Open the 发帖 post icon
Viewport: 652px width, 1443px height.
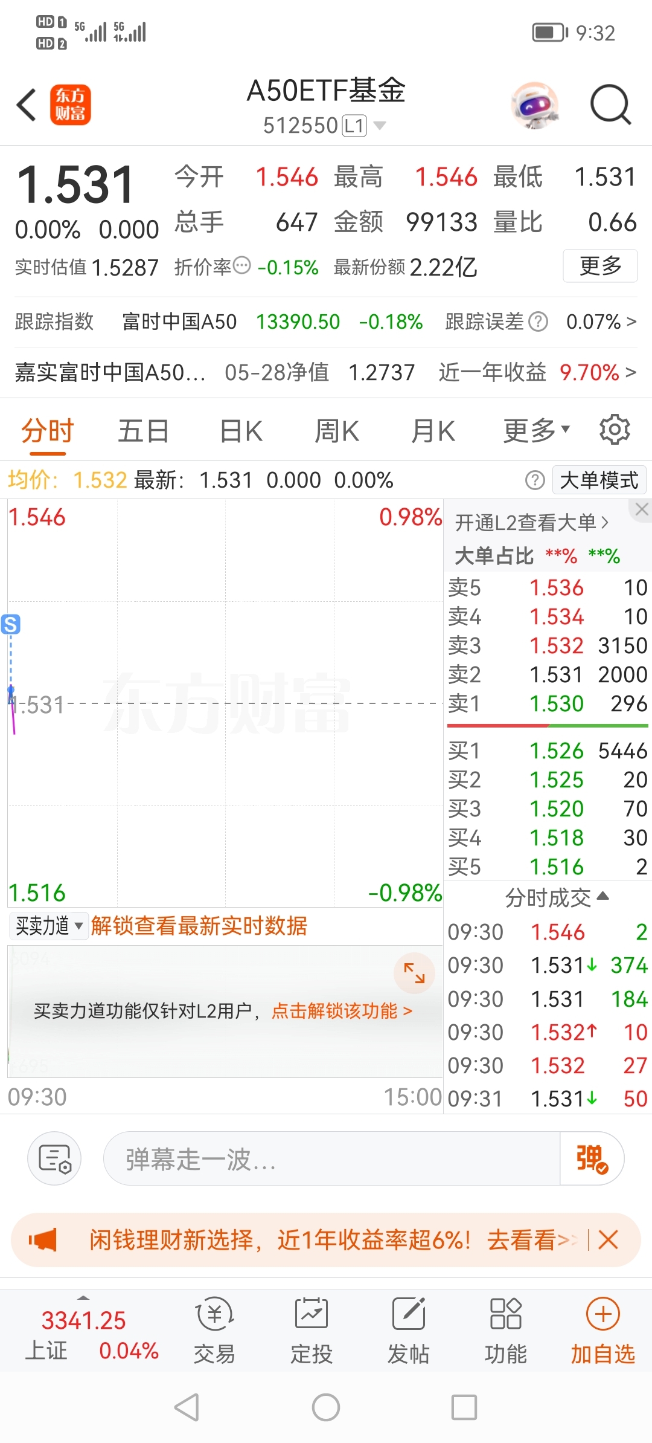coord(409,1330)
